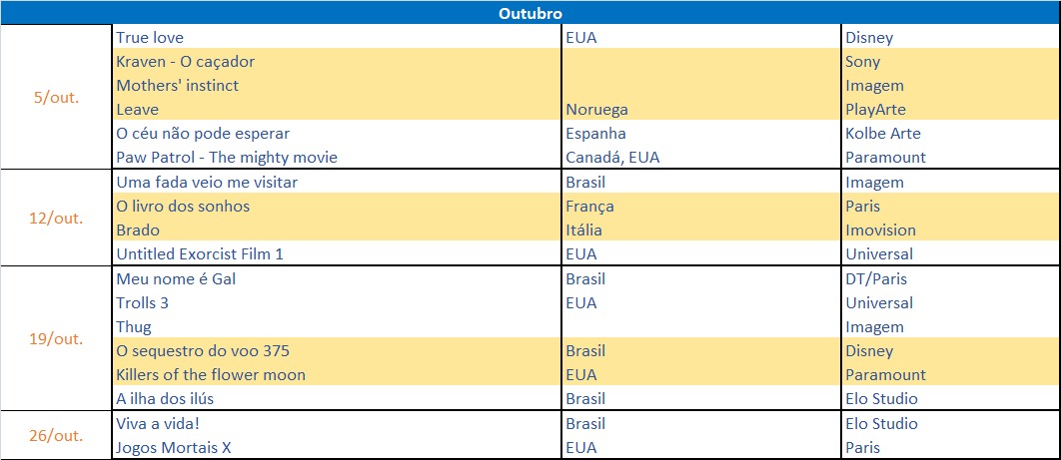Screen dimensions: 1061x460
Task: Click Uma fada veio me visitar
Action: pyautogui.click(x=337, y=182)
